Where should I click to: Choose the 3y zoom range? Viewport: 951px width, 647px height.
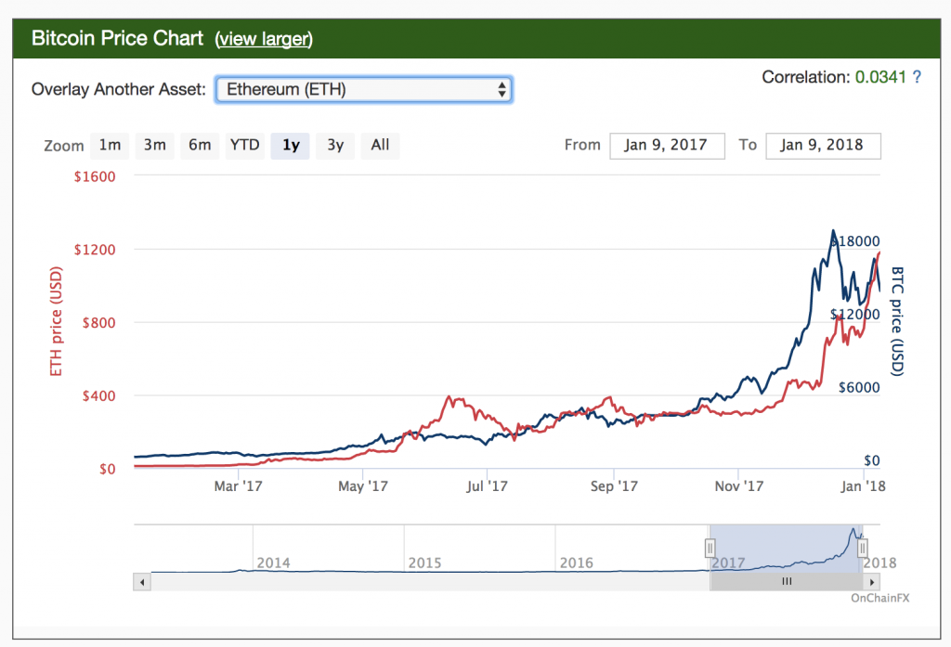coord(335,145)
